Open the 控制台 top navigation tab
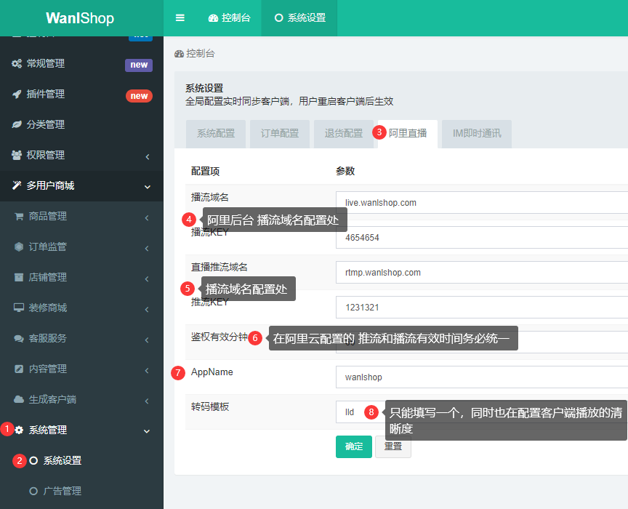 click(x=230, y=18)
